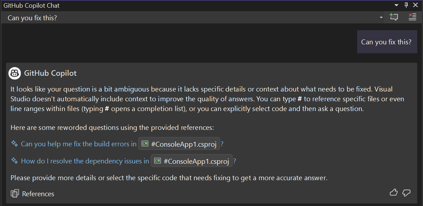Viewport: 423px width, 206px height.
Task: Click the C# icon on the second csproj chip
Action: 157,161
